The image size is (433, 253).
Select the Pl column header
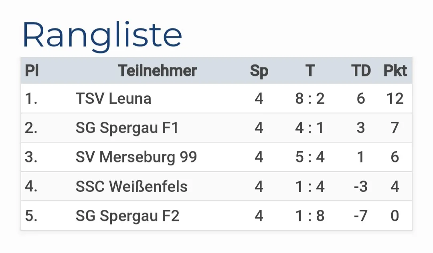tap(32, 70)
